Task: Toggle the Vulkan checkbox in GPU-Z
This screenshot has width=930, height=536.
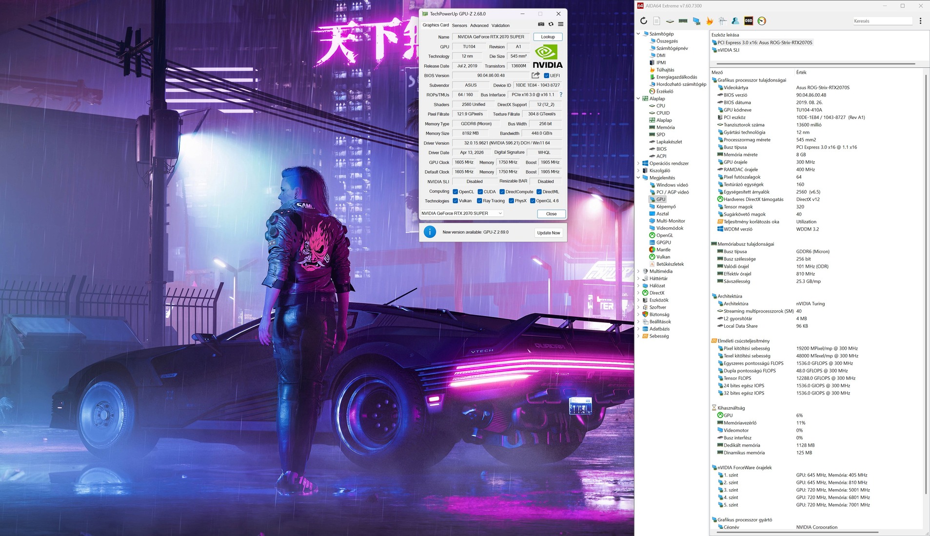Action: (455, 200)
